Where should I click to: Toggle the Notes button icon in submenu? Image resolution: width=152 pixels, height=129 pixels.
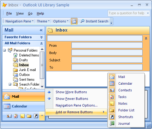point(112,104)
